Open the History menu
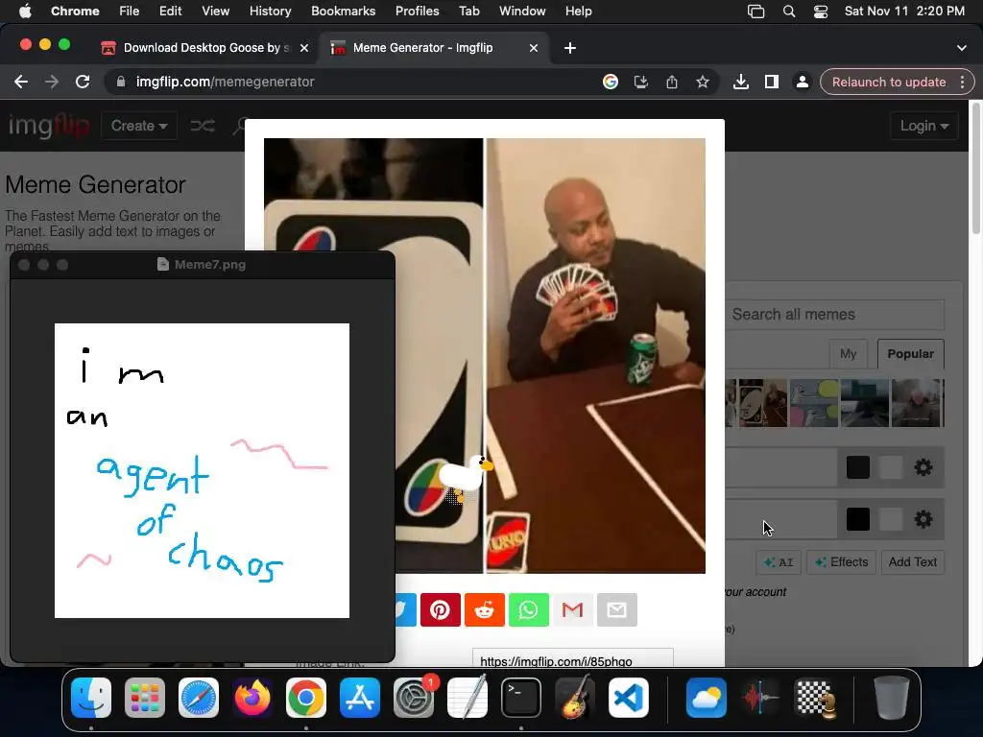The height and width of the screenshot is (737, 983). click(x=270, y=12)
